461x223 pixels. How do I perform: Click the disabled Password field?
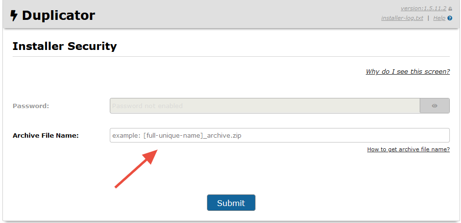click(265, 106)
